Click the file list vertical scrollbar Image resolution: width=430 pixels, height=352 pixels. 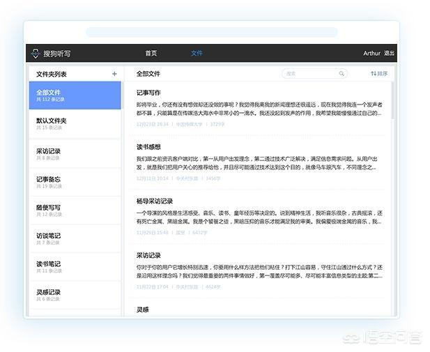pos(392,100)
